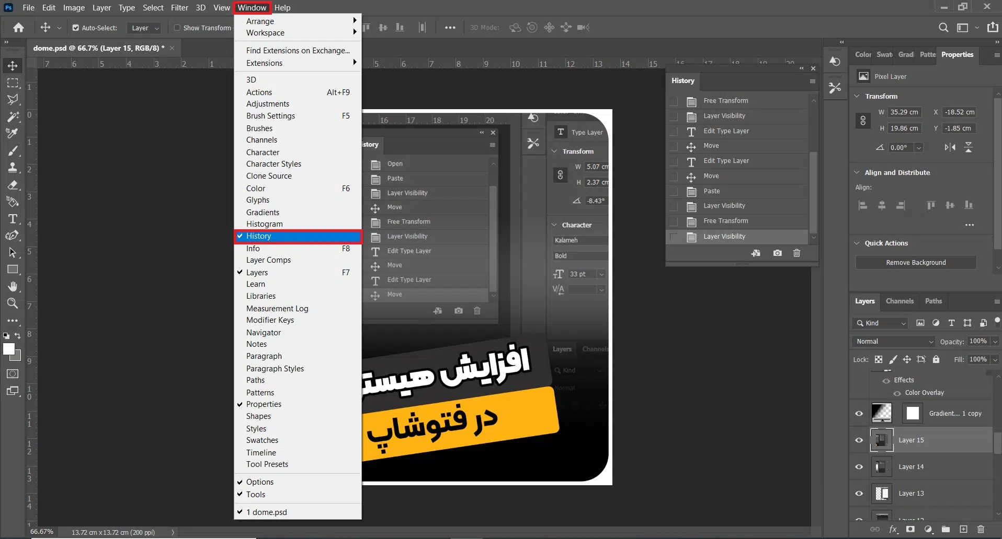Click the Remove Background button
Image resolution: width=1002 pixels, height=539 pixels.
point(915,262)
